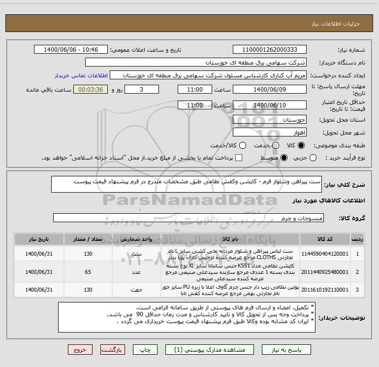Click the buyer organization name field
The height and width of the screenshot is (367, 379).
[x=196, y=62]
